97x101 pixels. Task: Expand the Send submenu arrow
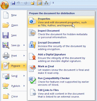coord(24,76)
